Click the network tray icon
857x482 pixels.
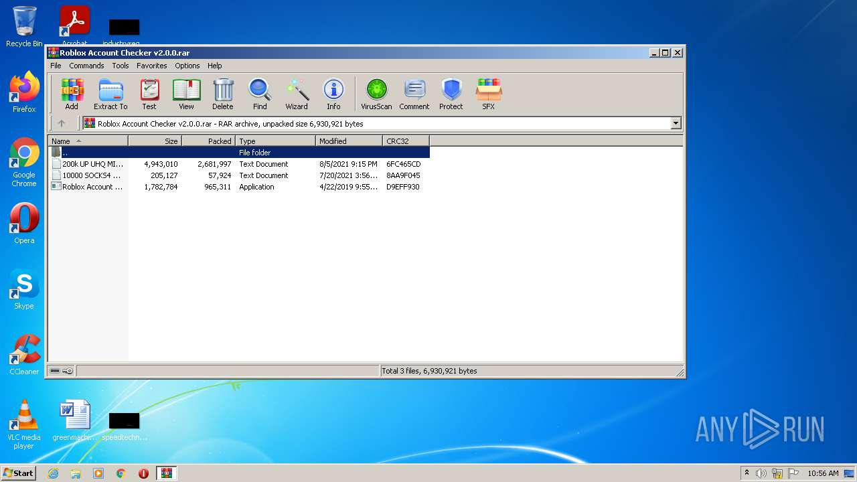[x=777, y=473]
